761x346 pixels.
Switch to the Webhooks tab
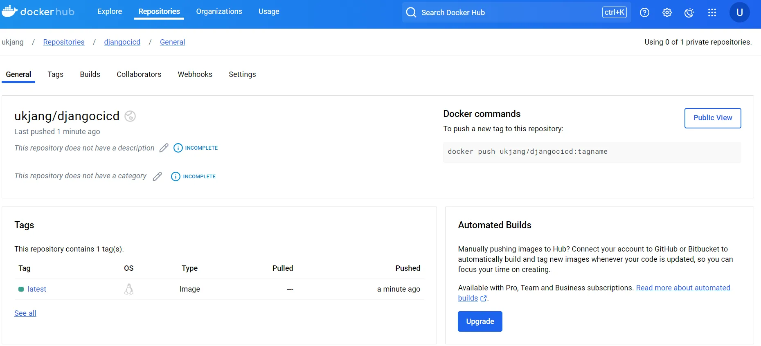coord(195,74)
